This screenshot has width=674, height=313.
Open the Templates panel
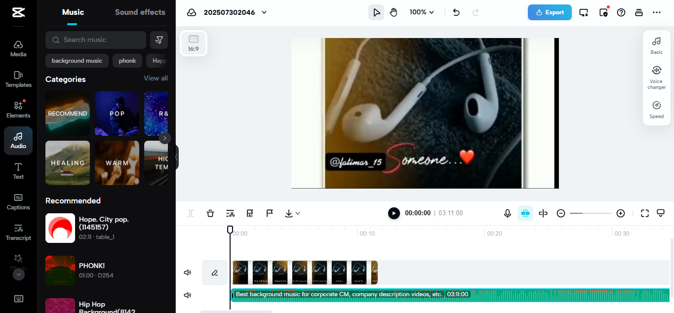coord(18,79)
